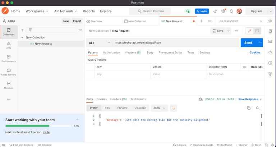Image resolution: width=276 pixels, height=147 pixels.
Task: Open Workspaces dropdown menu
Action: [x=37, y=11]
